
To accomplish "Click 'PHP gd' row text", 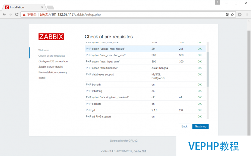I will 90,110.
